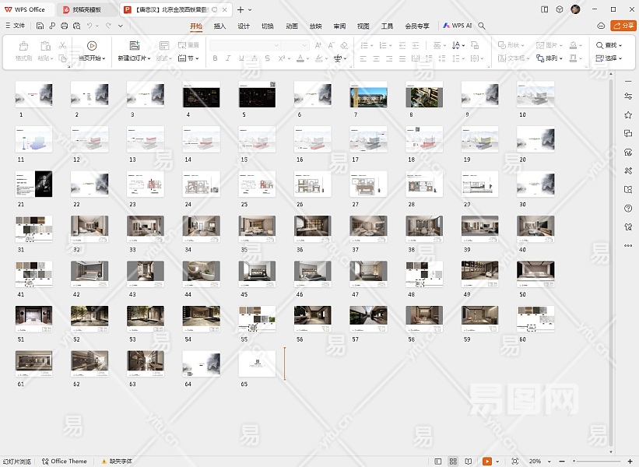Screen dimensions: 639x467
Task: Switch to slide sorter view in status bar
Action: click(453, 462)
